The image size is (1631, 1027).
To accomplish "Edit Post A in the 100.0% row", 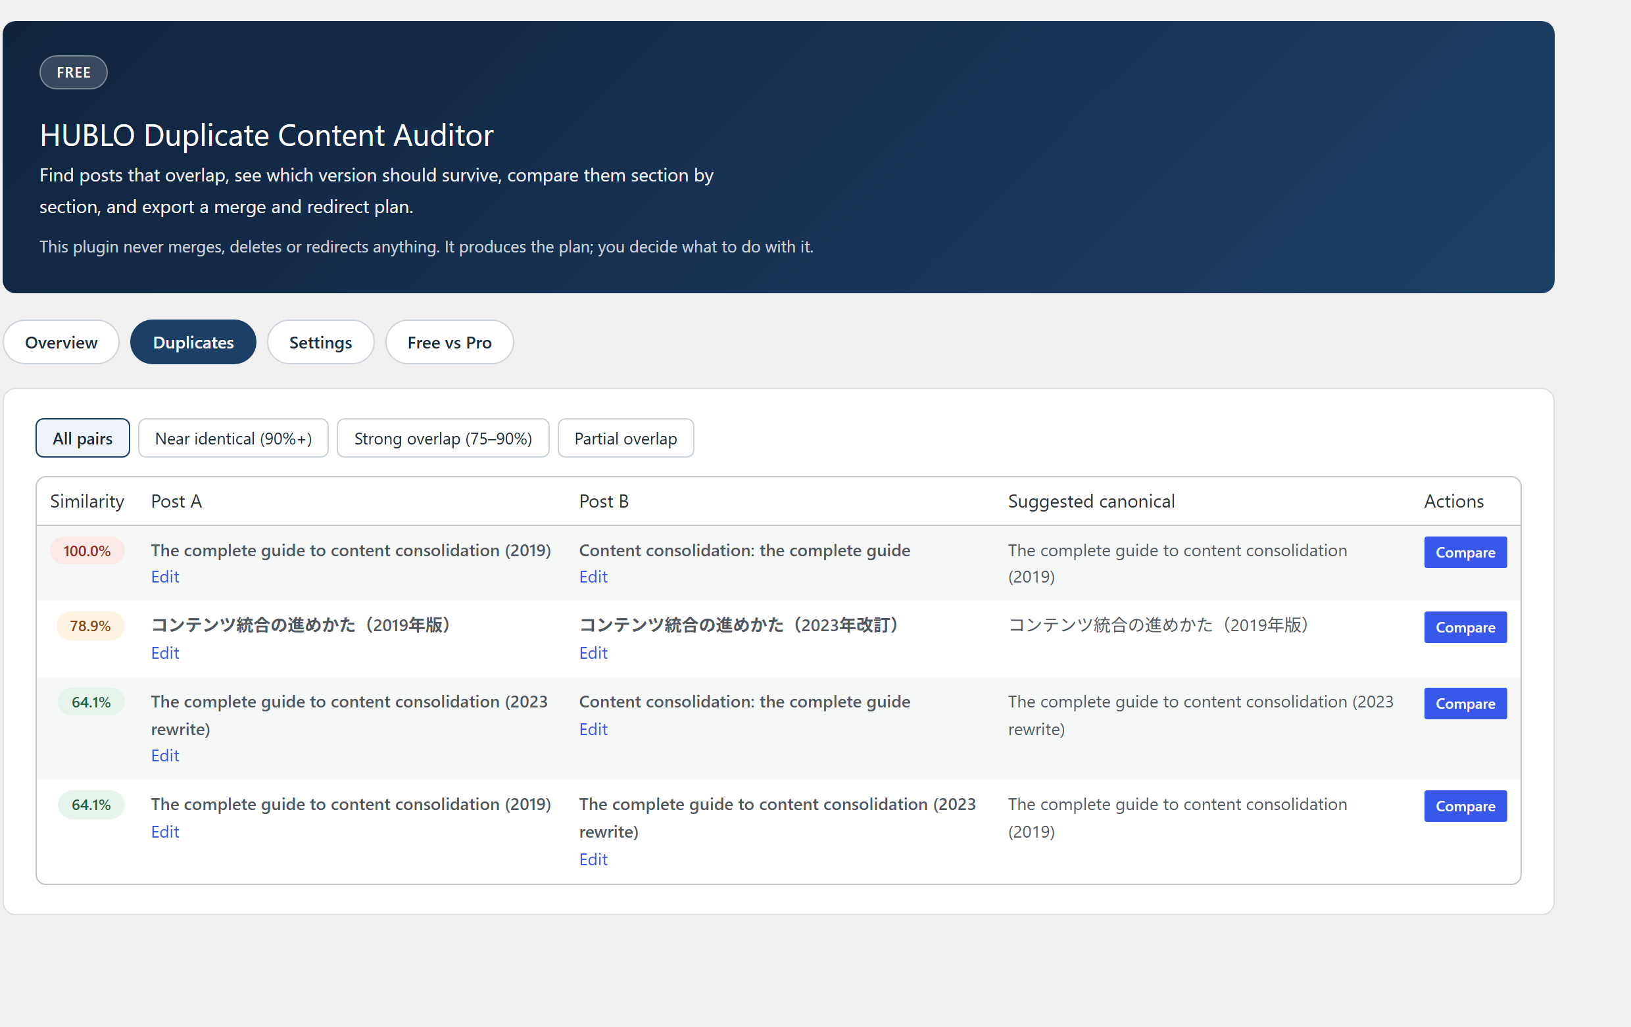I will 164,577.
